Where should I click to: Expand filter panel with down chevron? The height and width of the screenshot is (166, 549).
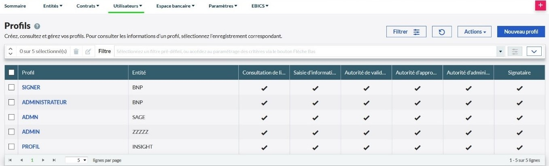pyautogui.click(x=534, y=51)
